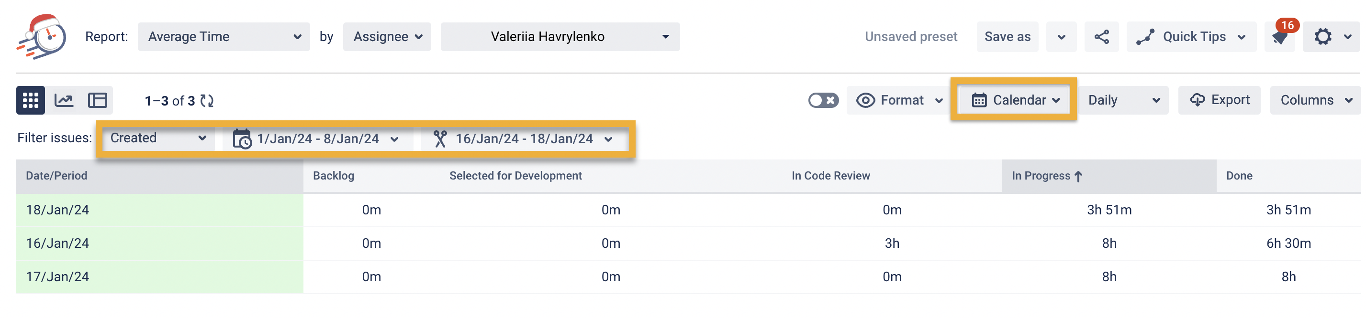Click the Quick Tips route icon
The image size is (1366, 318).
click(1145, 37)
